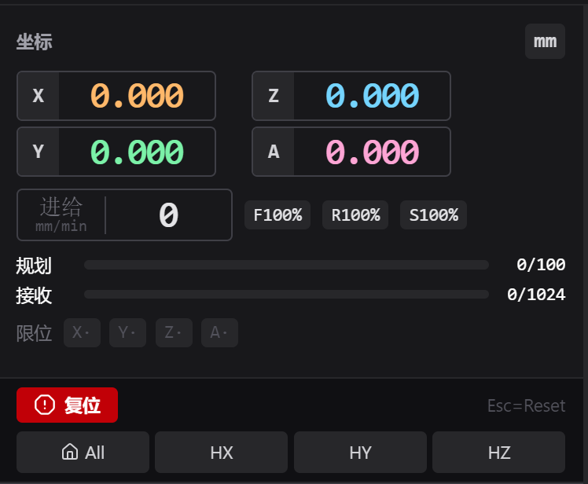The height and width of the screenshot is (484, 588).
Task: Click the Z limit indicator
Action: coord(174,332)
